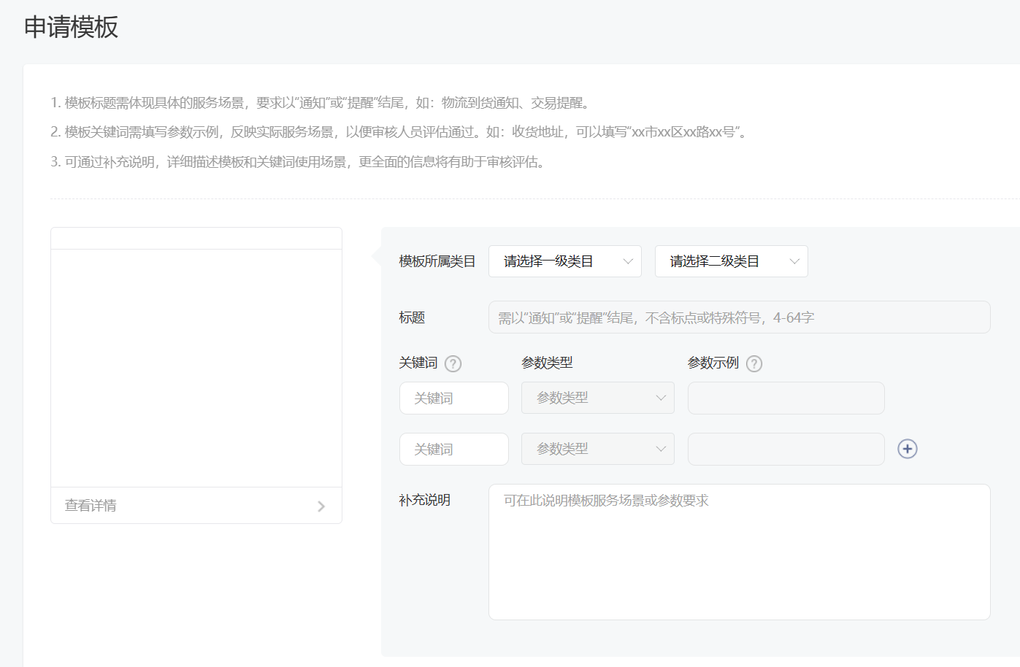The image size is (1020, 667).
Task: Click the 申请模板 page heading
Action: click(71, 27)
